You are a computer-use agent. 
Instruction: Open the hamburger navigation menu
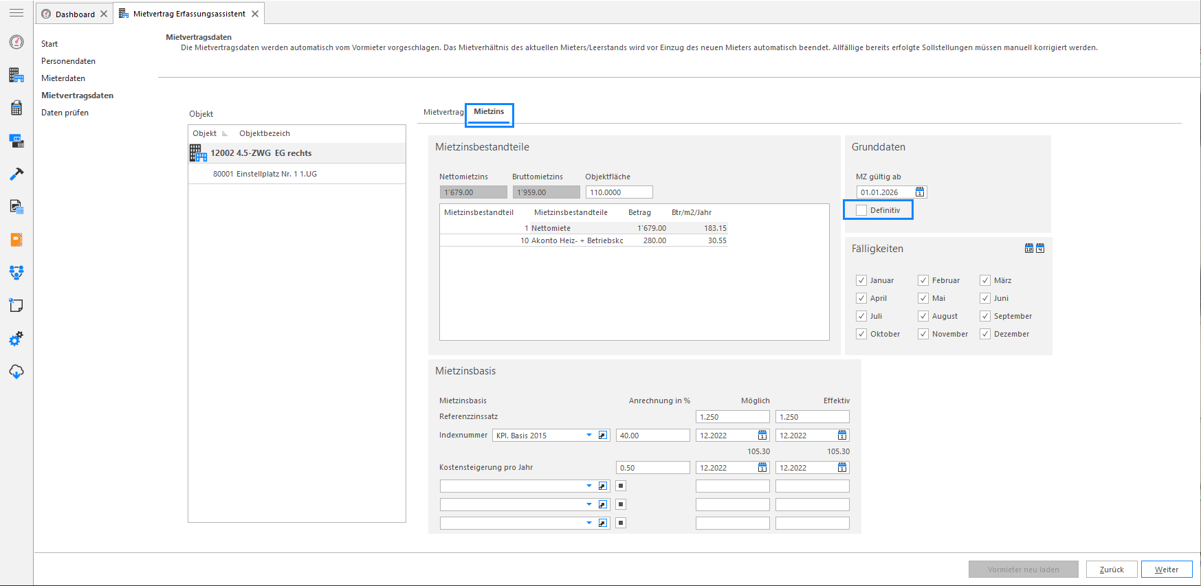pyautogui.click(x=16, y=13)
